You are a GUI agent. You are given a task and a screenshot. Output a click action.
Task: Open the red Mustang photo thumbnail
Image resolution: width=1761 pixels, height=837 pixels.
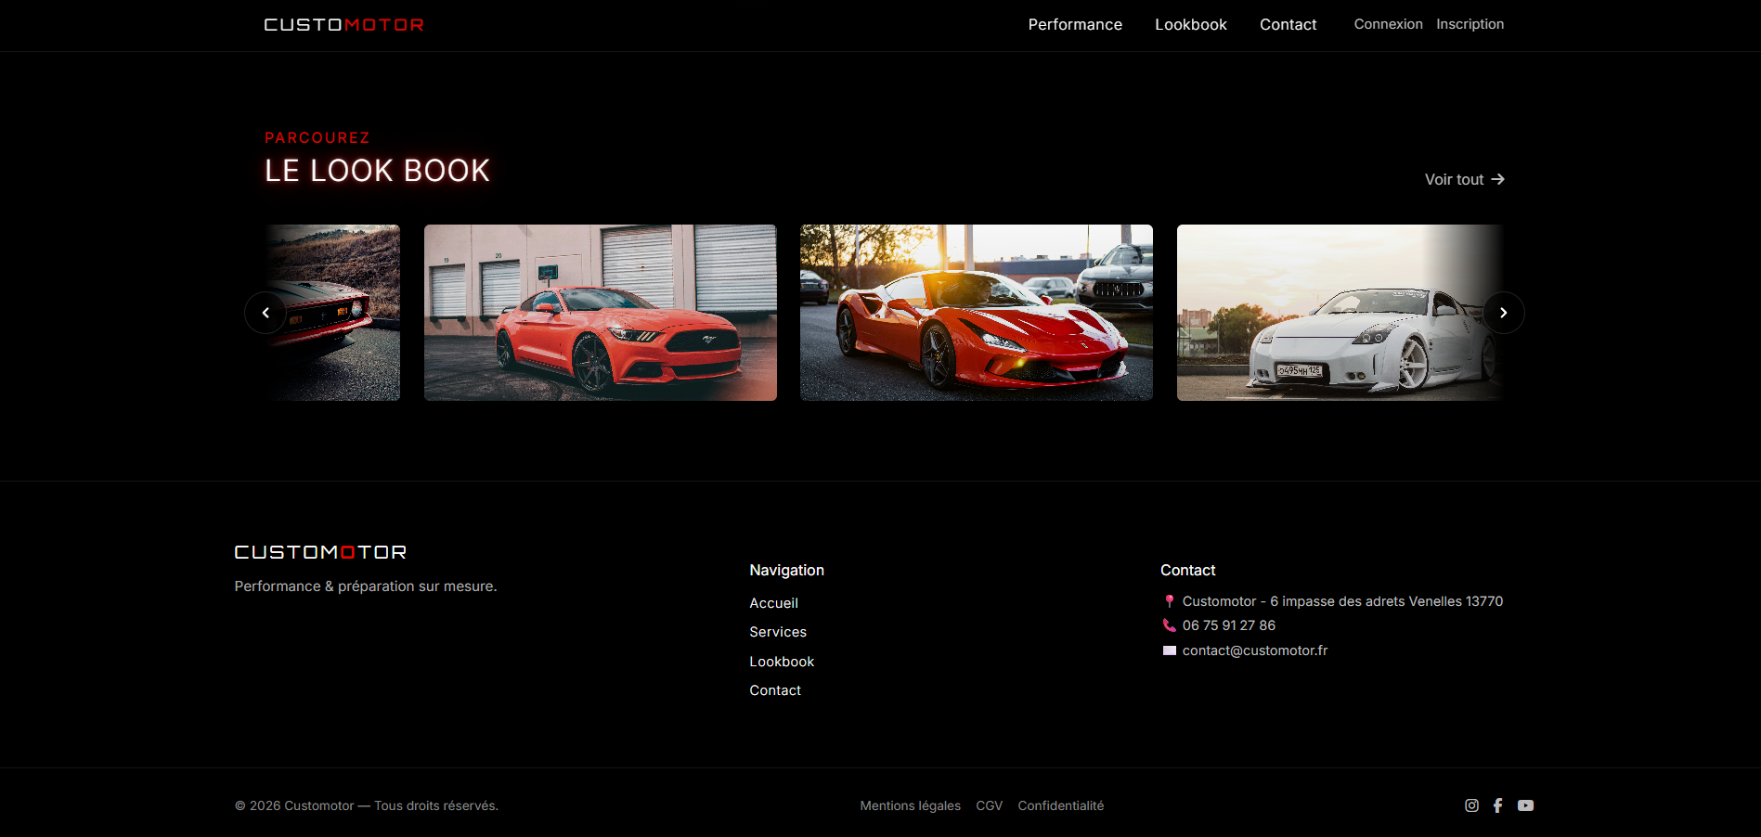[x=601, y=313]
